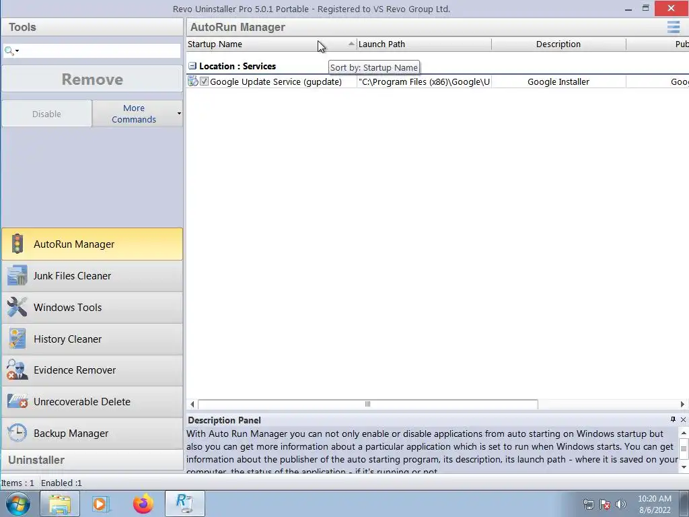Open Firefox from the taskbar
This screenshot has height=517, width=689.
click(143, 504)
